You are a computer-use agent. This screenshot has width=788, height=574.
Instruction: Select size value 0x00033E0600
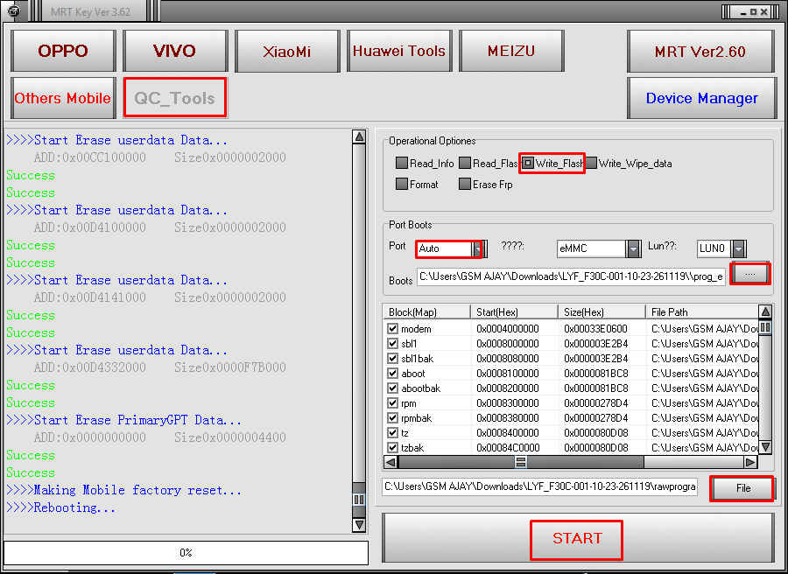pos(595,329)
